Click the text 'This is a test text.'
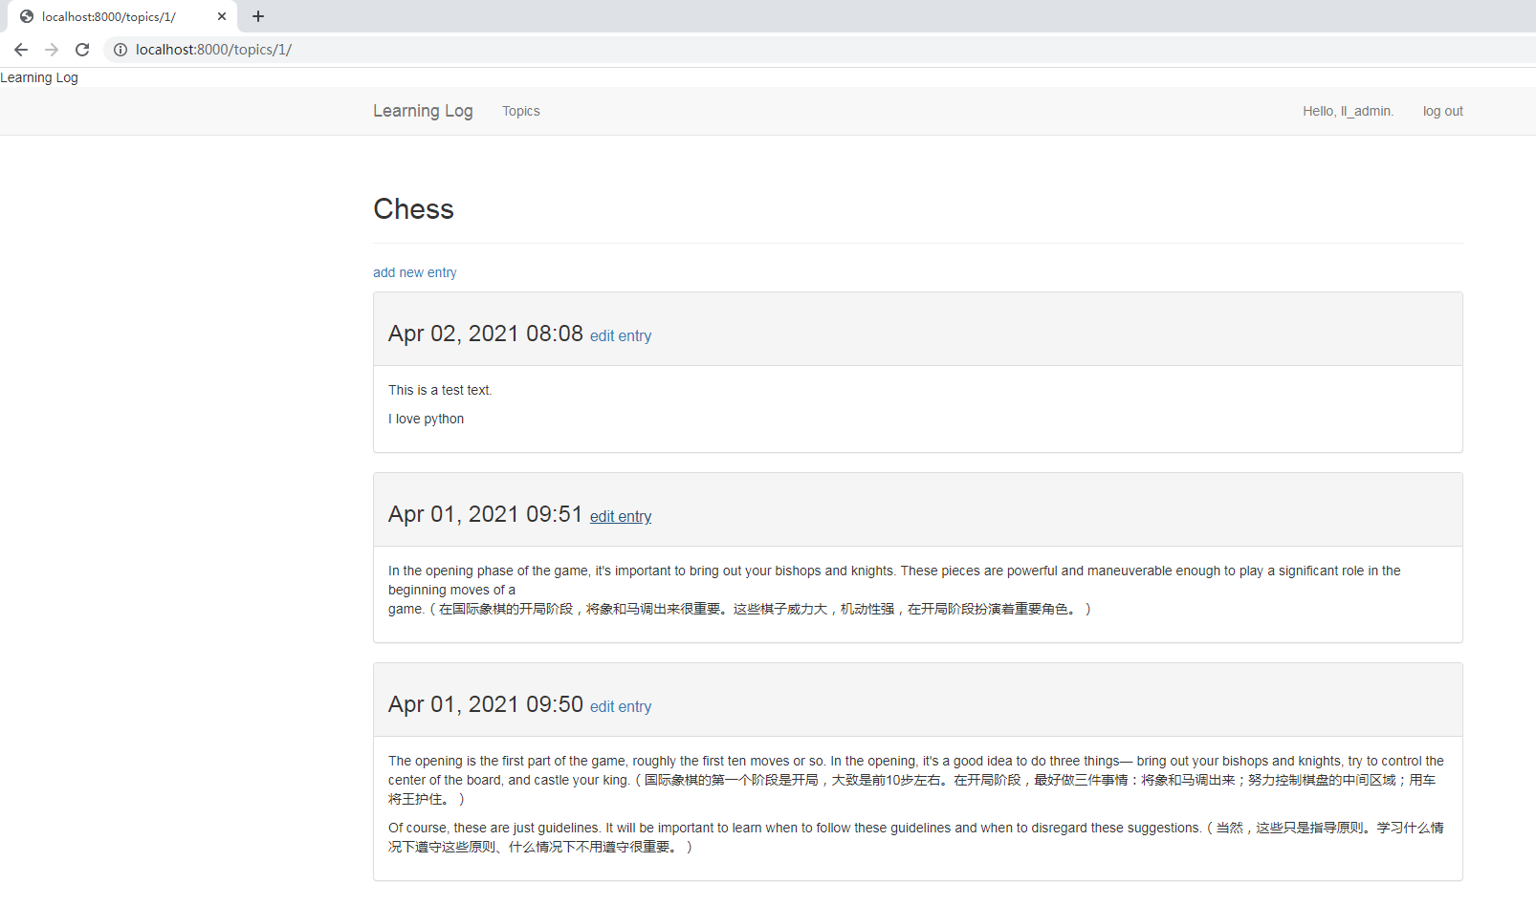The height and width of the screenshot is (905, 1536). point(440,390)
